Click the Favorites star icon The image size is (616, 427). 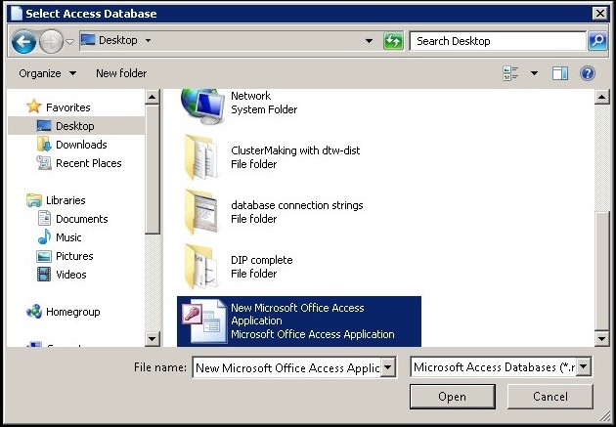coord(34,107)
